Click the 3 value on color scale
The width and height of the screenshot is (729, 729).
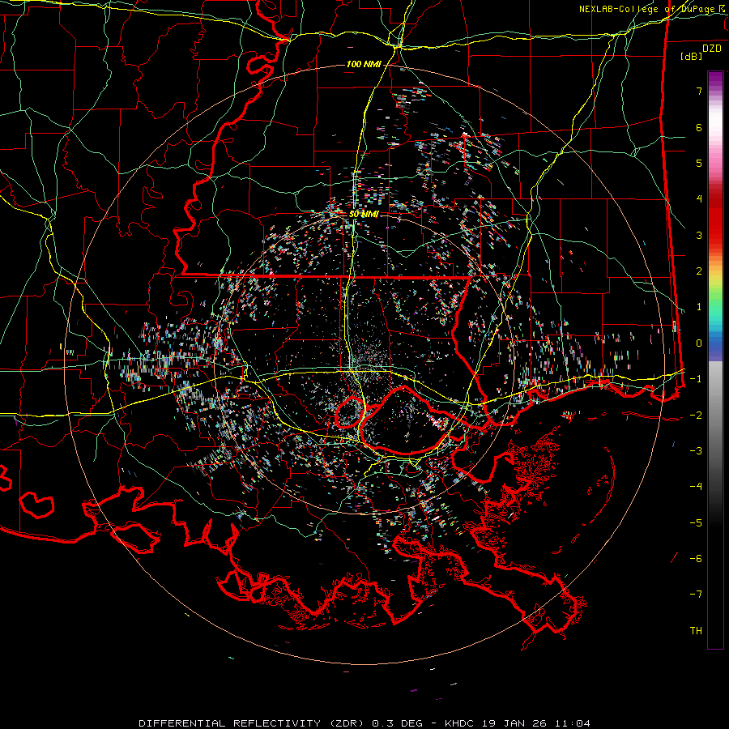click(x=699, y=235)
